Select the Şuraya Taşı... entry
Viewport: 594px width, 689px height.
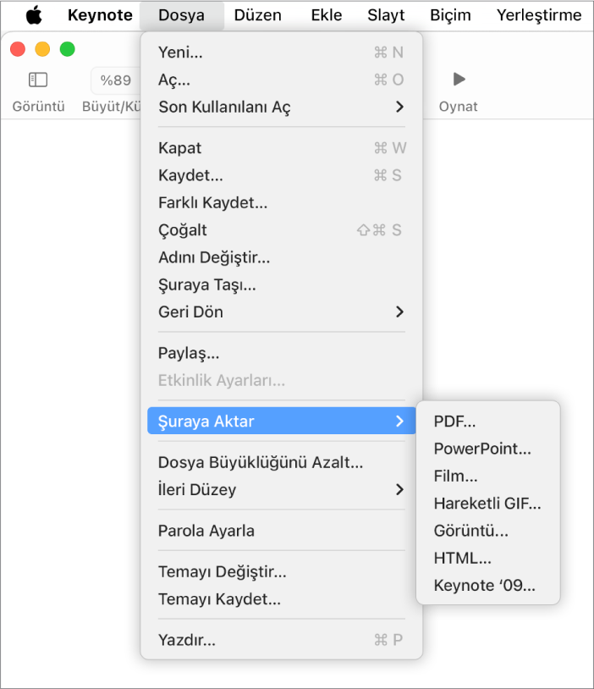click(x=282, y=284)
